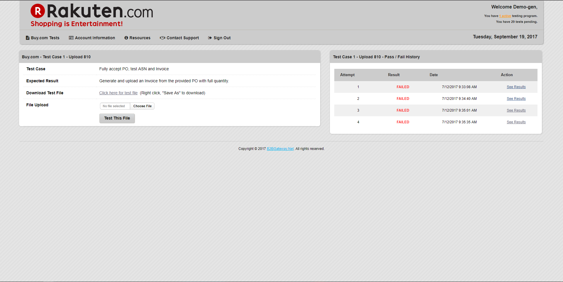Image resolution: width=563 pixels, height=282 pixels.
Task: Click date '7/12/2017 9:35:35 AM'
Action: 459,122
